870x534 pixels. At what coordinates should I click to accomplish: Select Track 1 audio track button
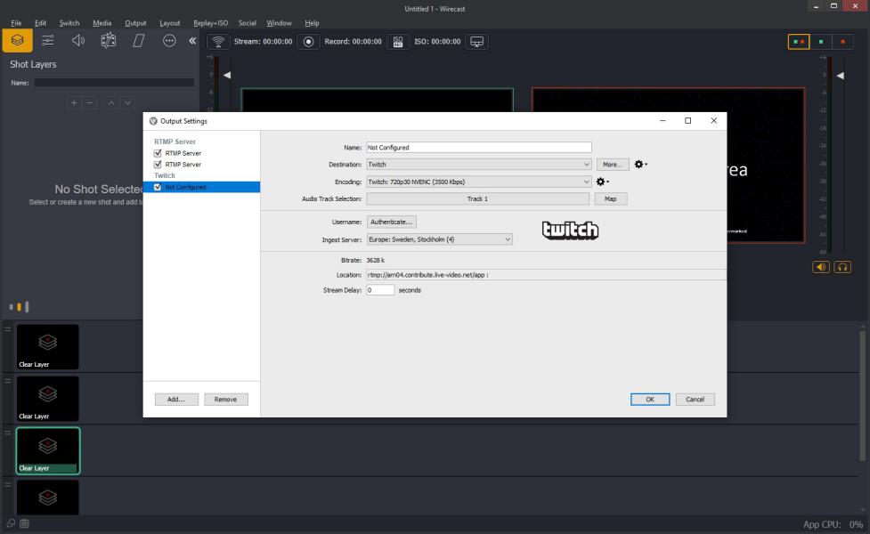pyautogui.click(x=477, y=198)
